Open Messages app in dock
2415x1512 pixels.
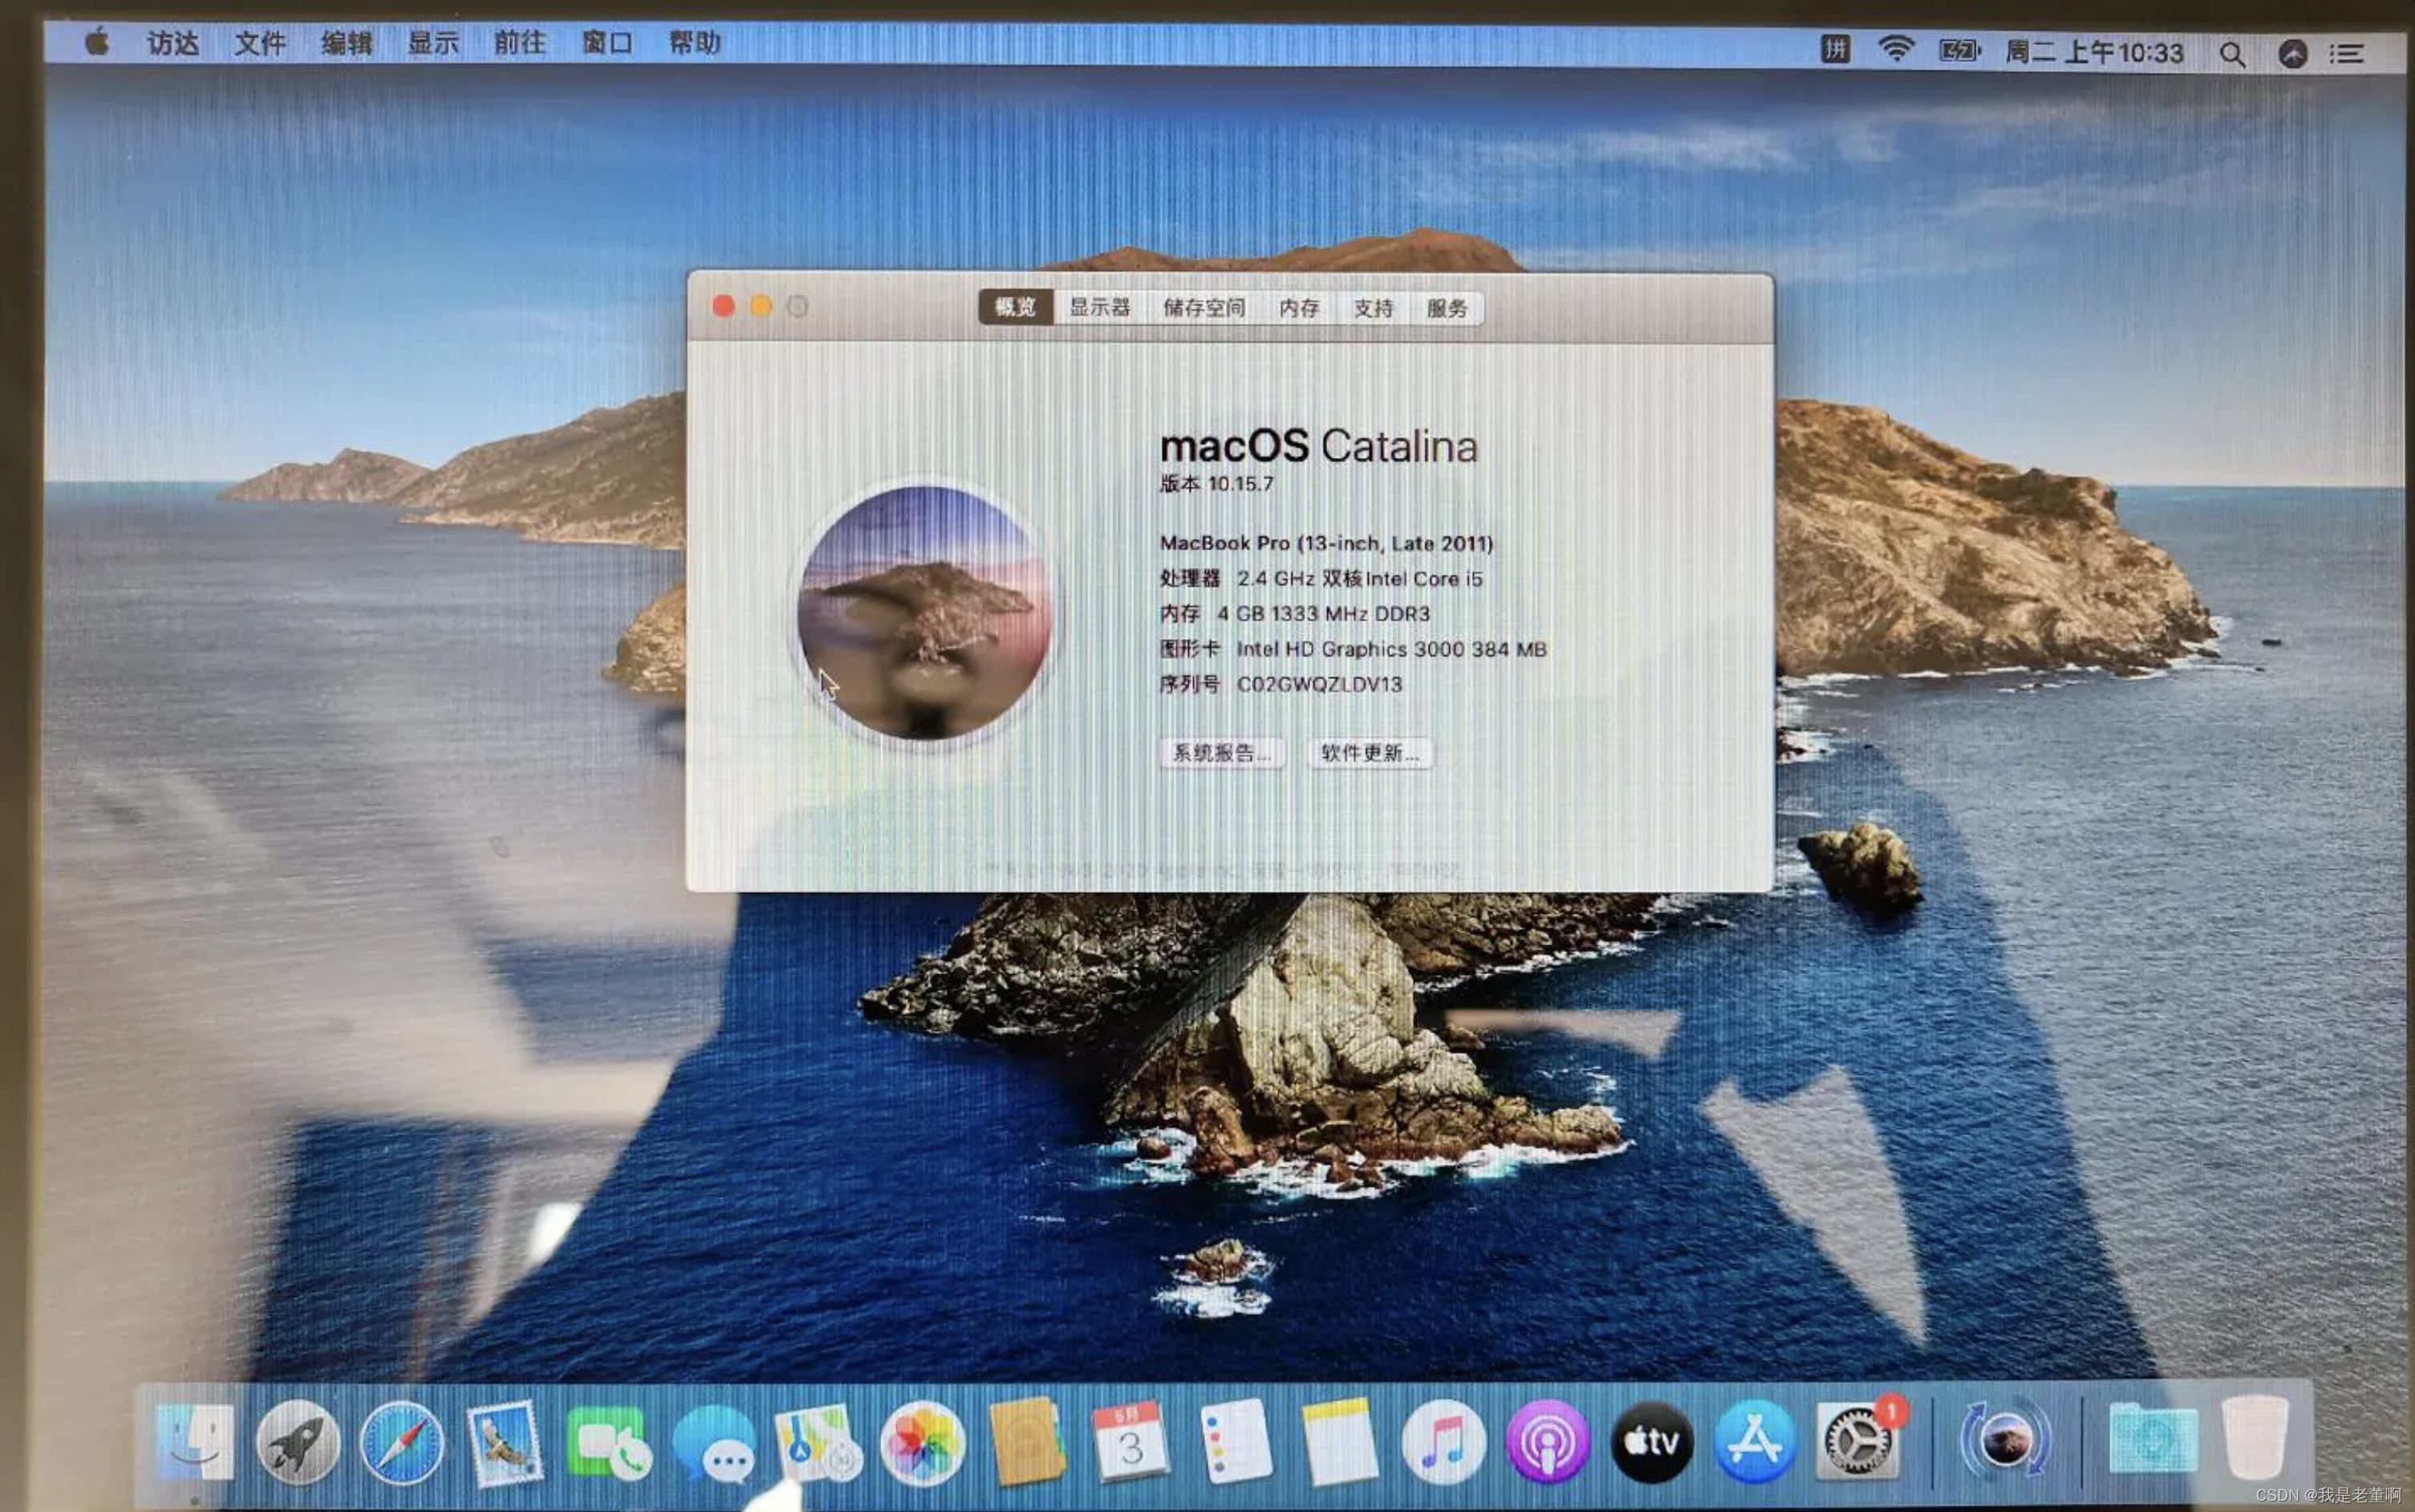(x=715, y=1443)
